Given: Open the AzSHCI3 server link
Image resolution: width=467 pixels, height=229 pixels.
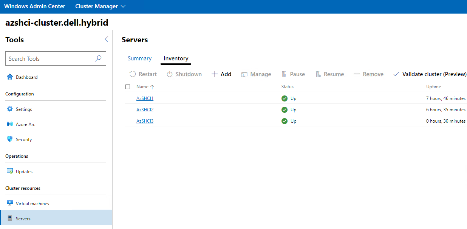Looking at the screenshot, I should click(x=145, y=121).
